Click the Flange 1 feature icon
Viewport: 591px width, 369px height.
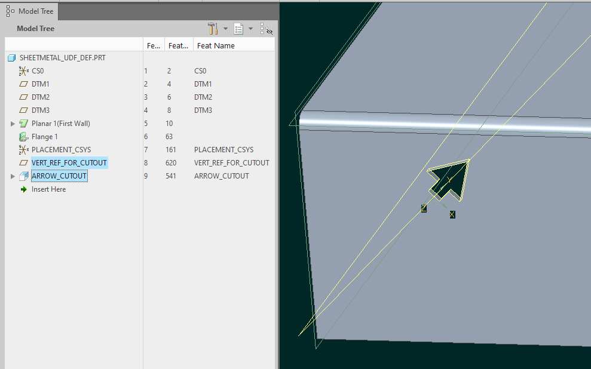(23, 137)
